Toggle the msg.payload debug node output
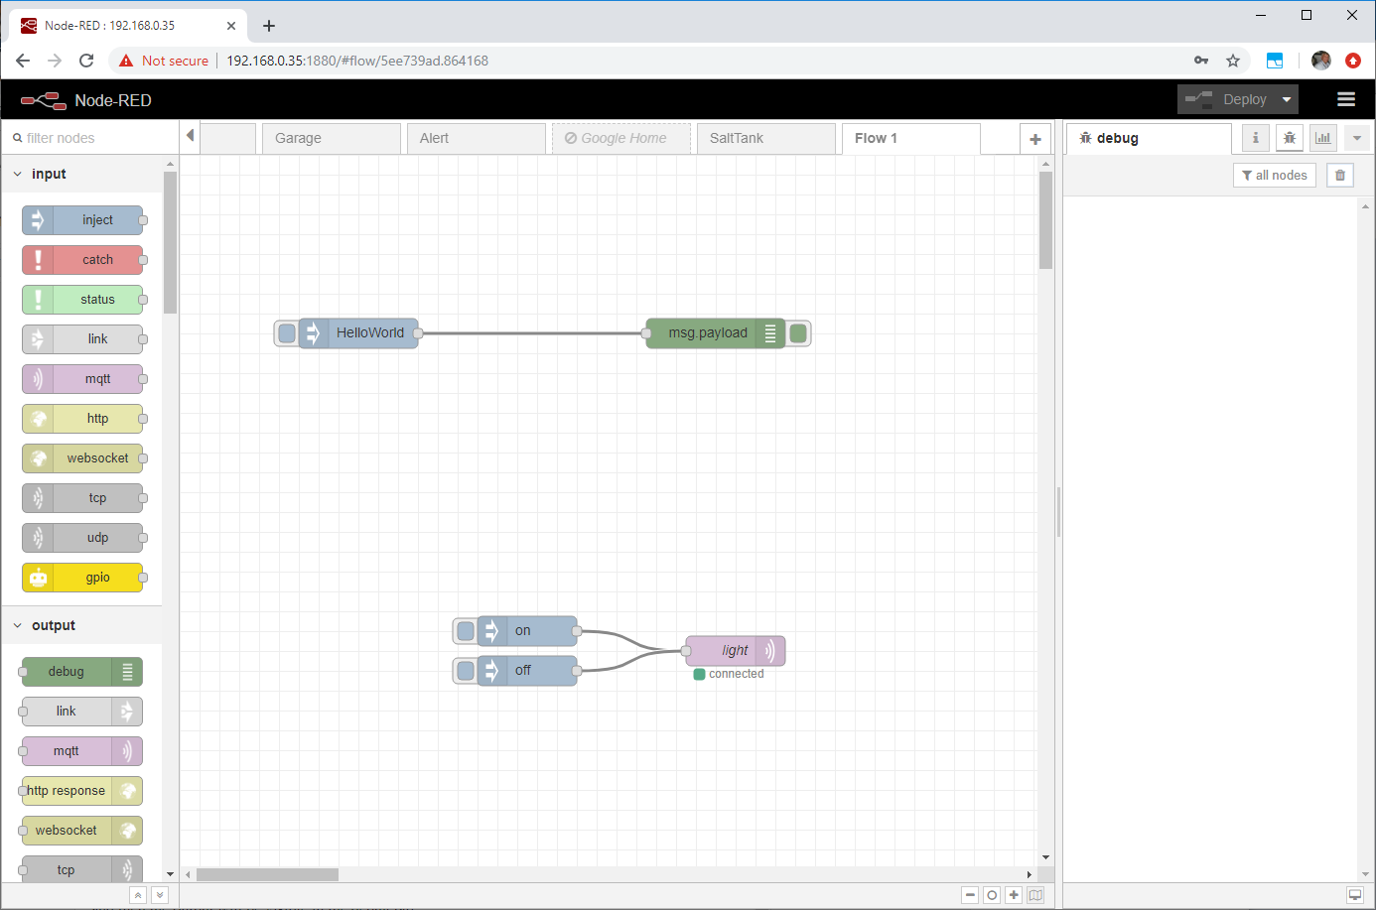 click(x=798, y=333)
